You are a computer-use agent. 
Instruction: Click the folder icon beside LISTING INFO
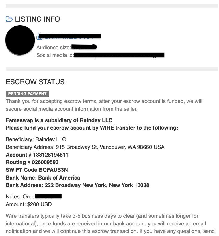coord(9,19)
